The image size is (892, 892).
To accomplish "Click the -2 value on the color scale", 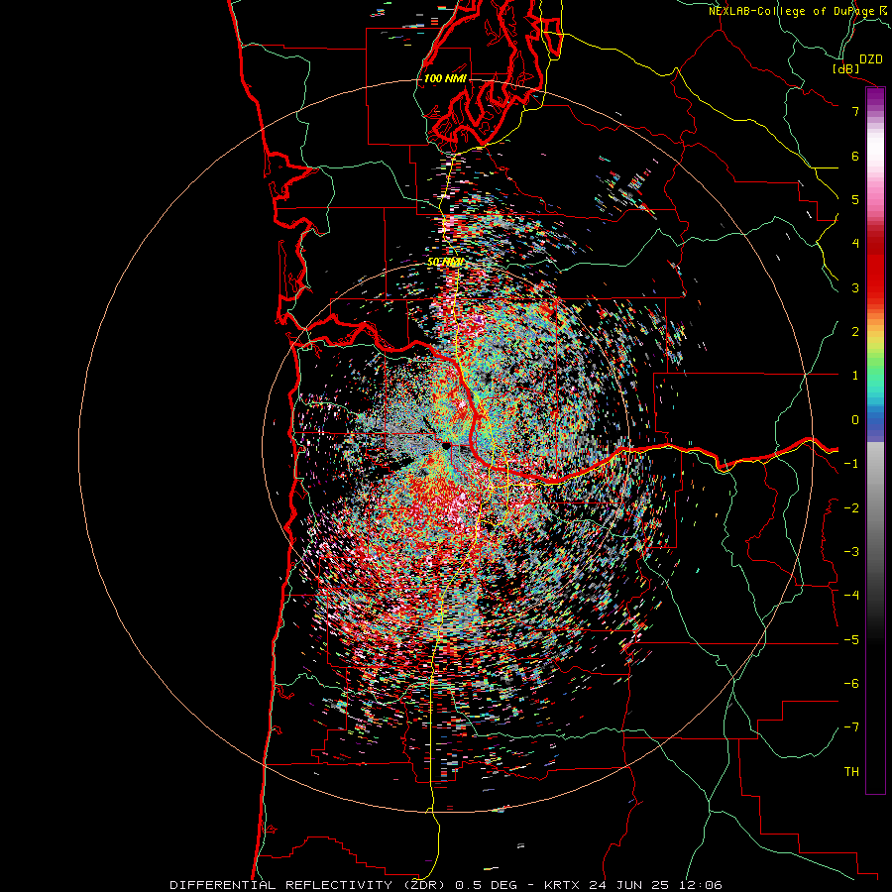I will pos(851,508).
